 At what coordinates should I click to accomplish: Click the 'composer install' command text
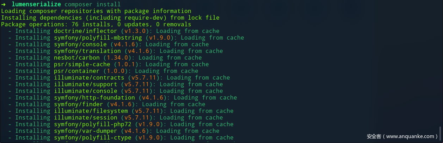tap(92, 5)
